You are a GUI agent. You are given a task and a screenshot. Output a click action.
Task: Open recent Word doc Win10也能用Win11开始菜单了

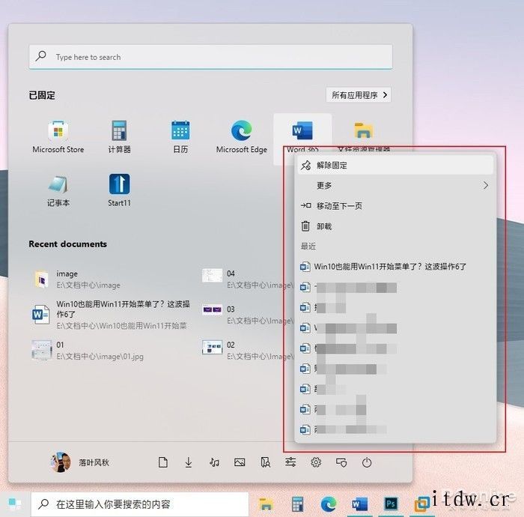click(x=111, y=315)
